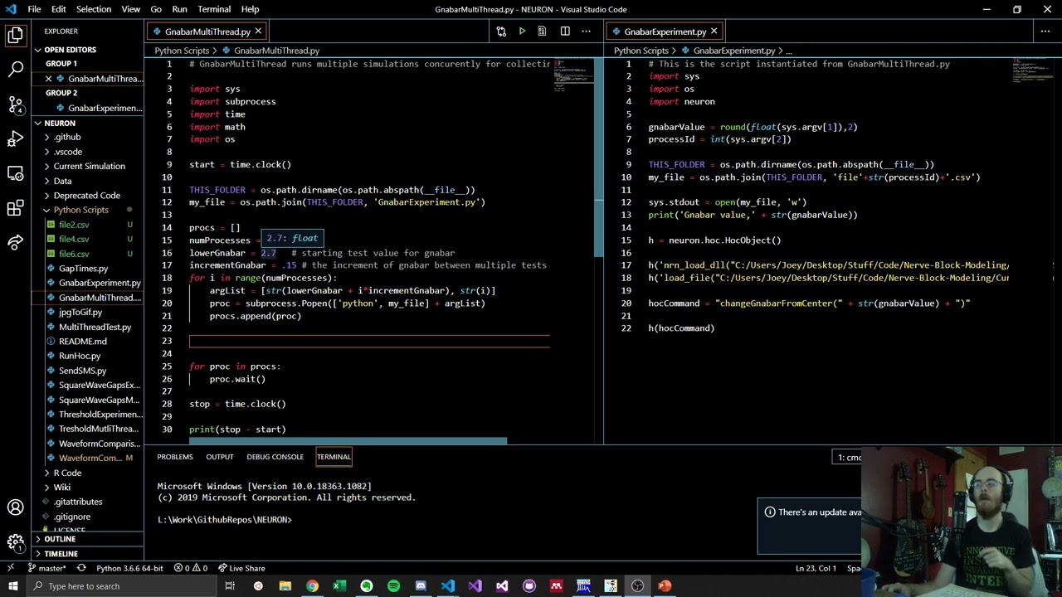This screenshot has width=1062, height=597.
Task: Click the Open Changes compare icon
Action: coord(501,32)
